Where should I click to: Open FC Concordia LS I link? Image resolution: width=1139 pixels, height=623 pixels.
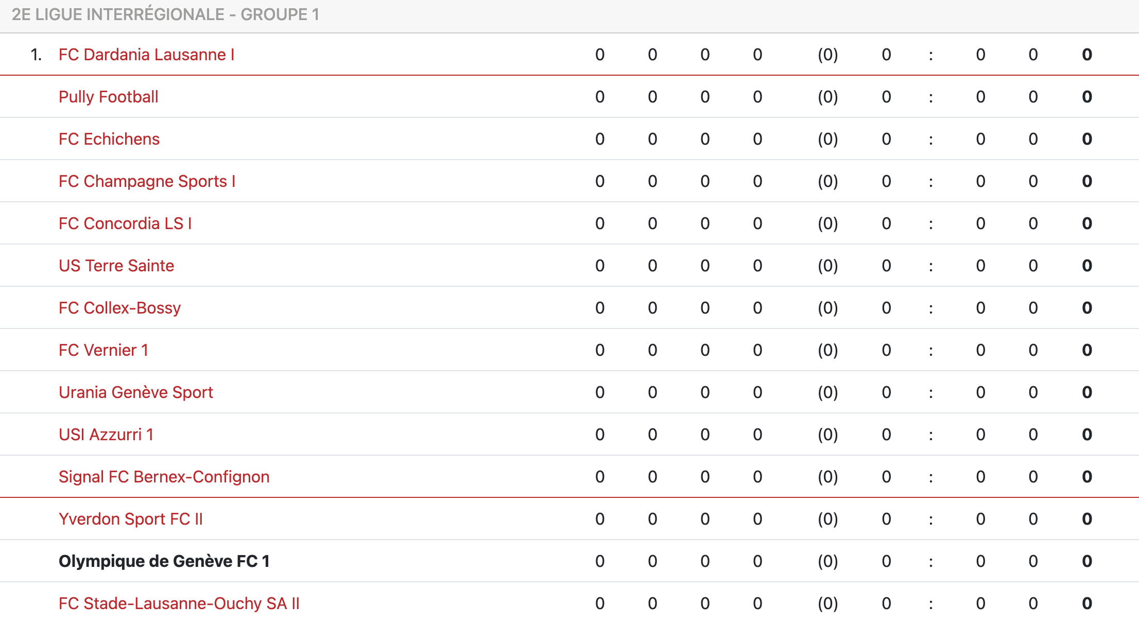point(125,223)
